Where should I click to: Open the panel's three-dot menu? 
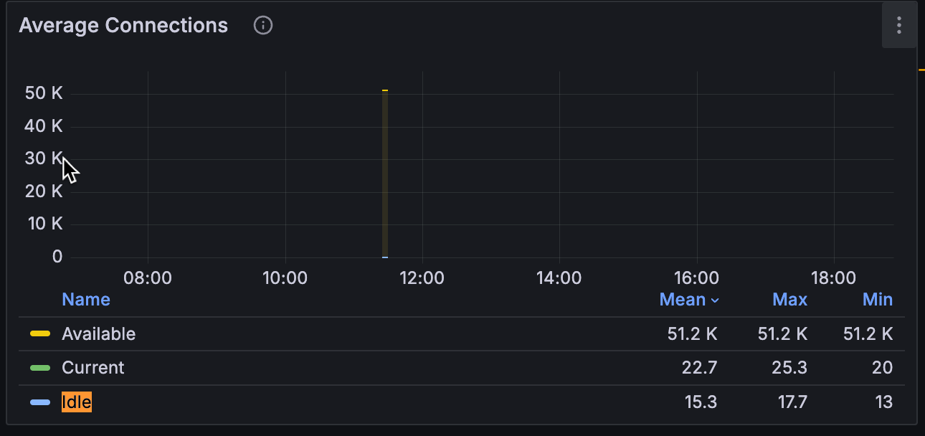pos(898,26)
